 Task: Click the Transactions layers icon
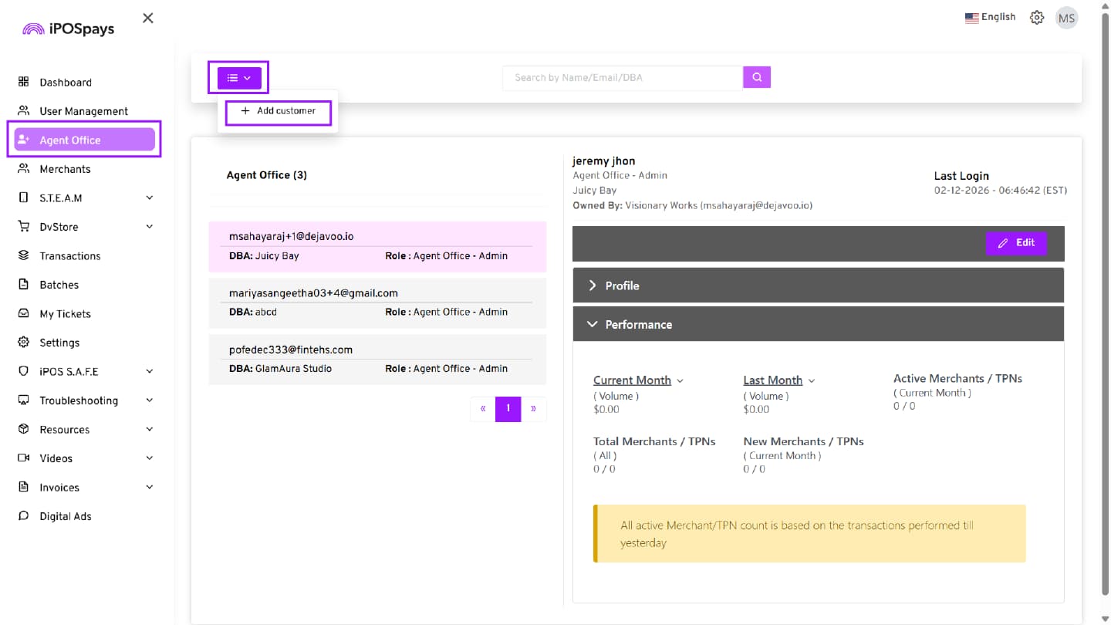tap(23, 255)
